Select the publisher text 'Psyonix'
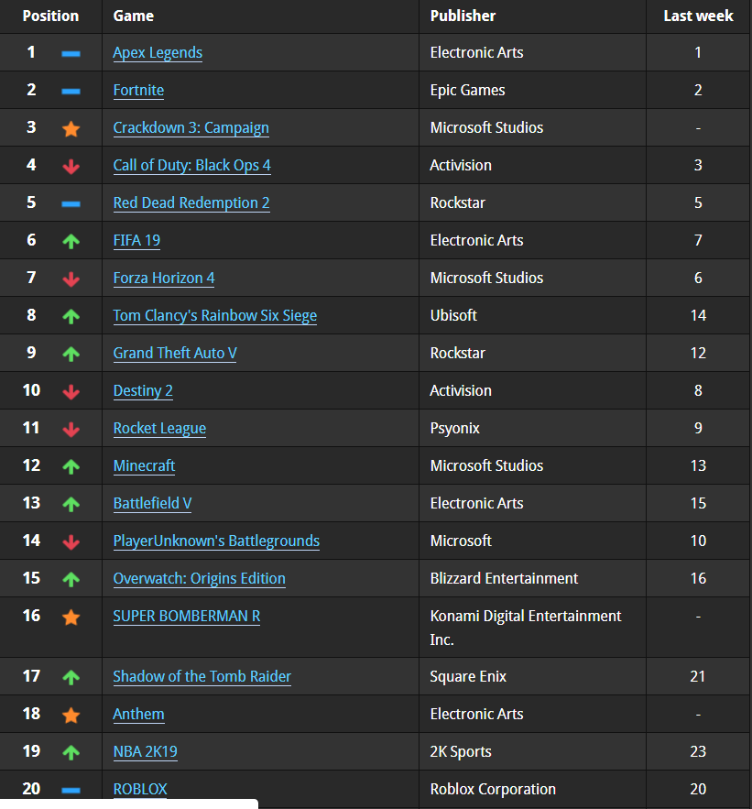 (455, 428)
